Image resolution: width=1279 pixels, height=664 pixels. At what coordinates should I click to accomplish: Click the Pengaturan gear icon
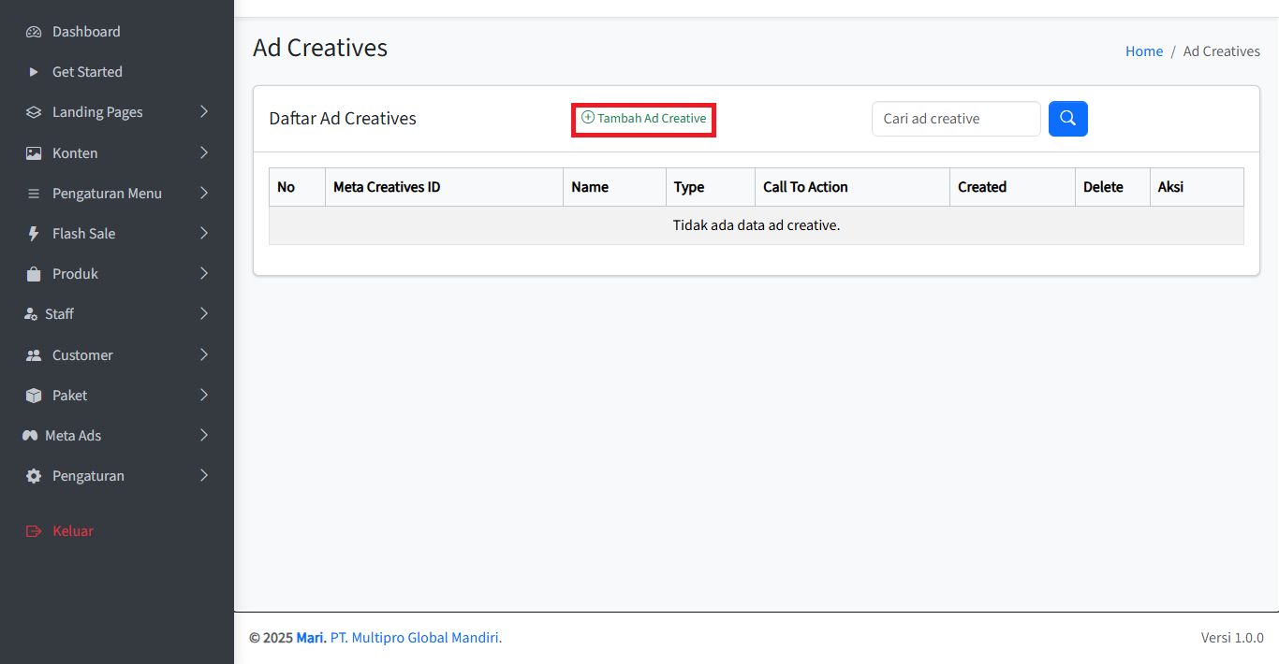click(x=34, y=476)
